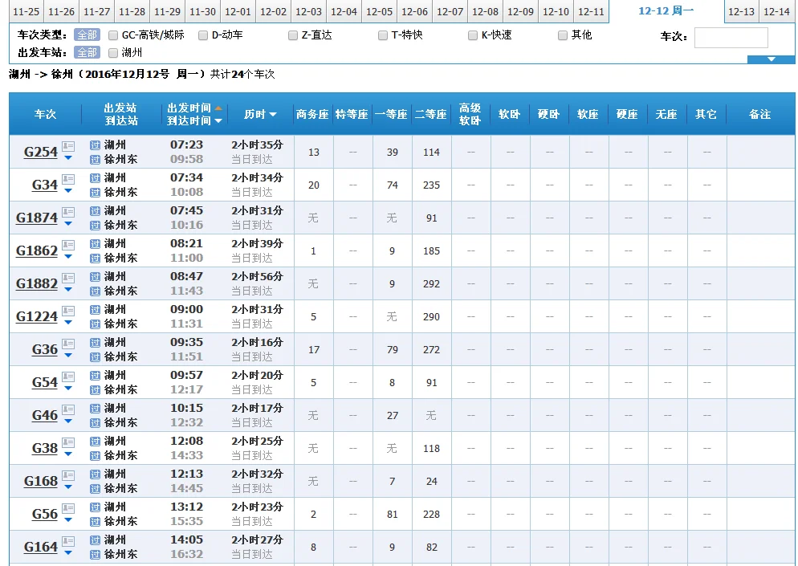This screenshot has height=566, width=798.
Task: Check the K-快速 filter checkbox
Action: point(473,35)
